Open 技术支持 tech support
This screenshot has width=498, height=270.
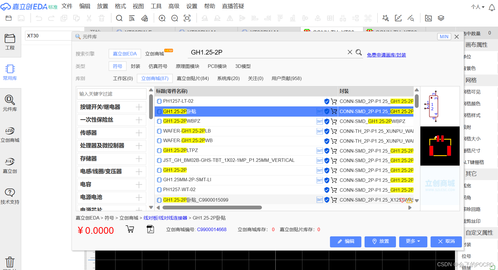coord(10,196)
